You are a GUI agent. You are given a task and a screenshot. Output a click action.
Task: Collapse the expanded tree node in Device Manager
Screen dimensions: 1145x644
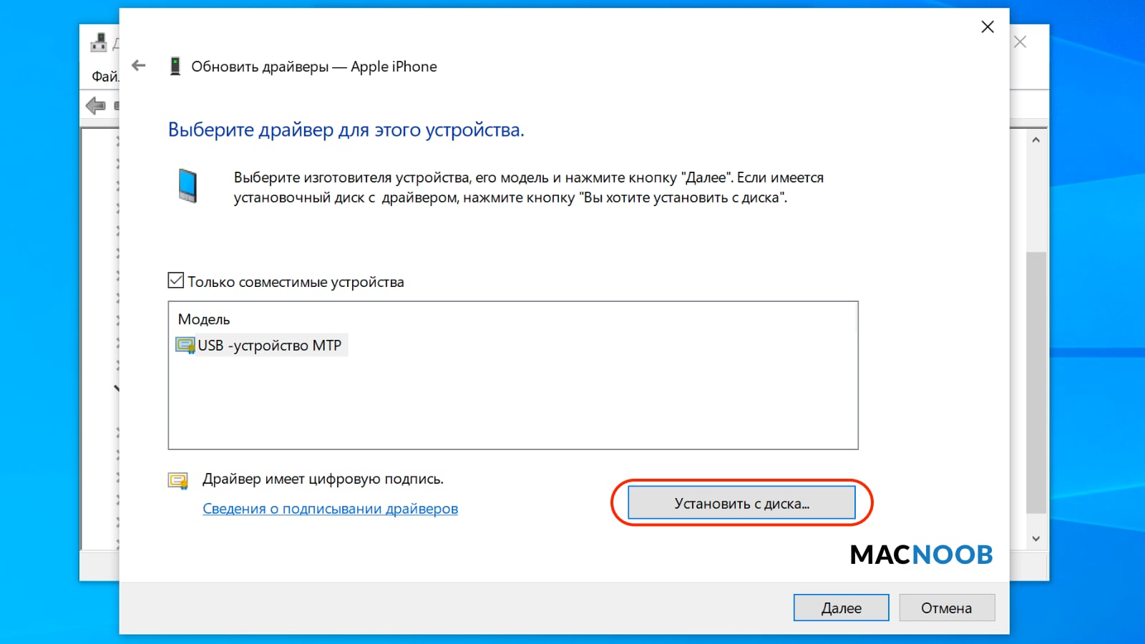117,389
